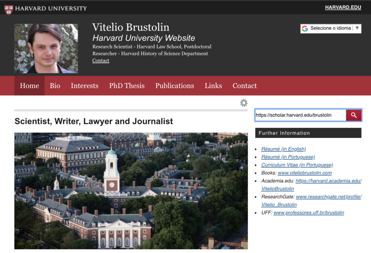Click the Harvard shield logo

pyautogui.click(x=9, y=10)
